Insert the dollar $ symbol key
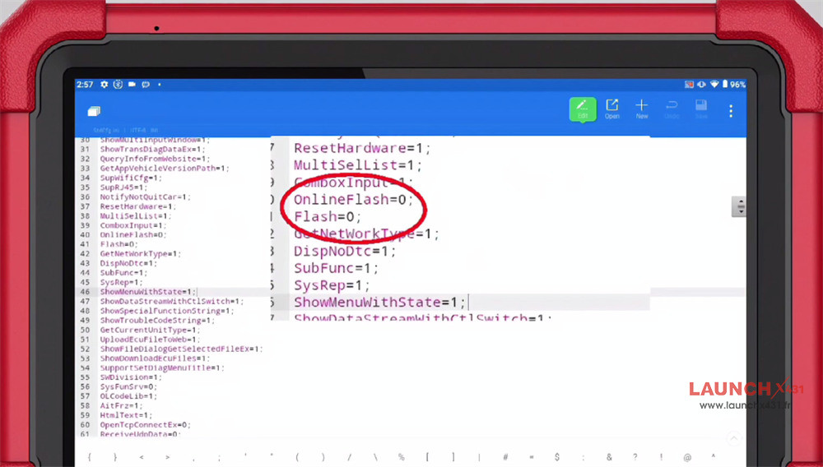Image resolution: width=823 pixels, height=467 pixels. coord(557,456)
